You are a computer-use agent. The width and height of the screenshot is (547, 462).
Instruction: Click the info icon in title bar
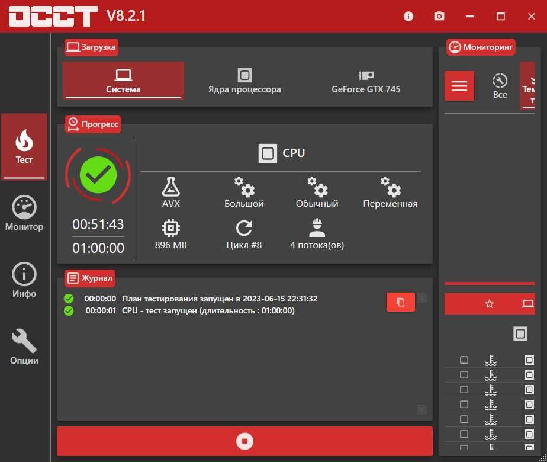[x=408, y=16]
